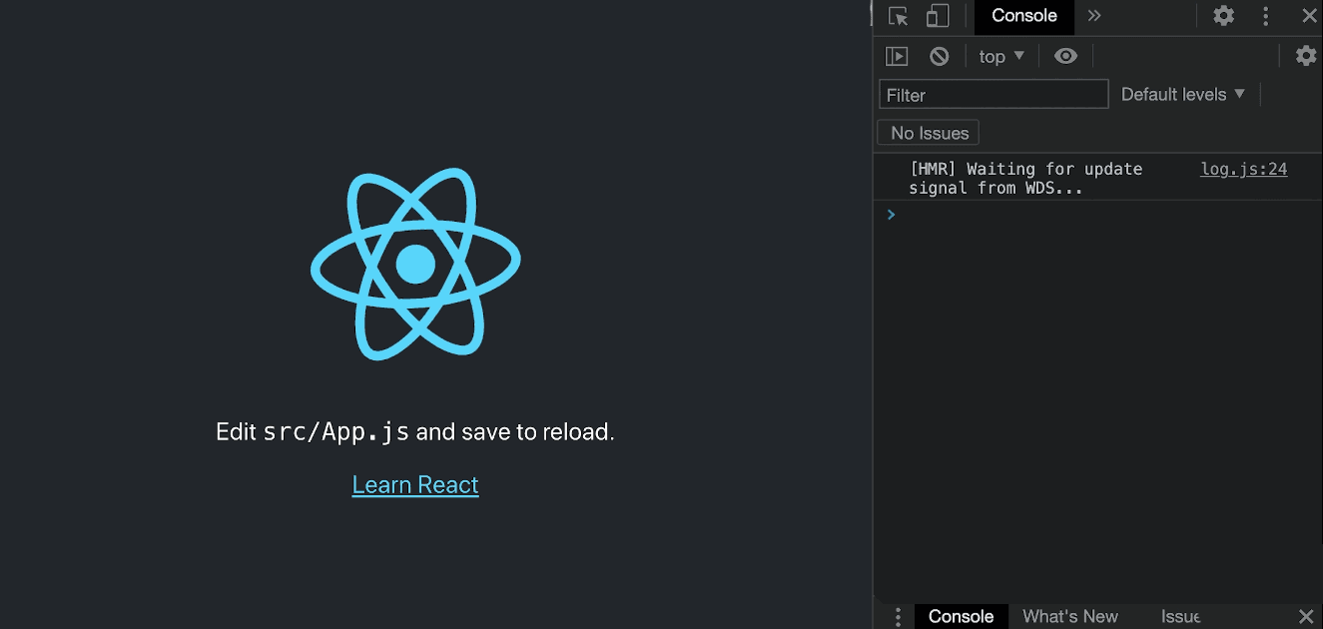
Task: Open the drawer three-dot menu
Action: click(898, 616)
